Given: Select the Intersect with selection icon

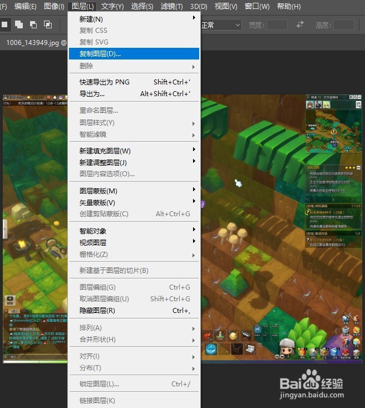Looking at the screenshot, I should (x=48, y=24).
